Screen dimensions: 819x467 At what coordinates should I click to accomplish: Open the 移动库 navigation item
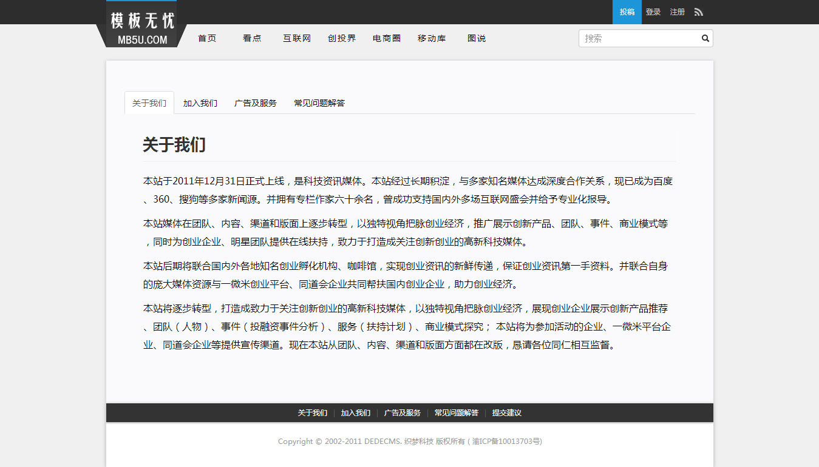pyautogui.click(x=432, y=38)
